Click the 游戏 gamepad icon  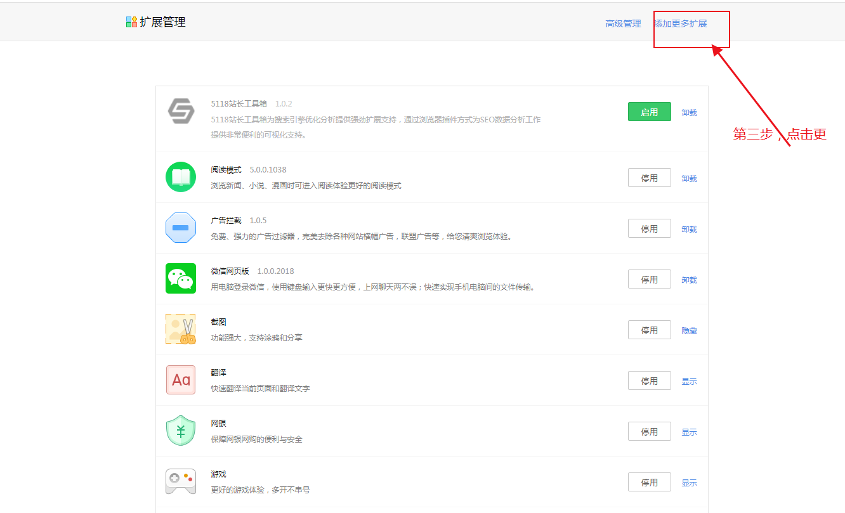[181, 481]
